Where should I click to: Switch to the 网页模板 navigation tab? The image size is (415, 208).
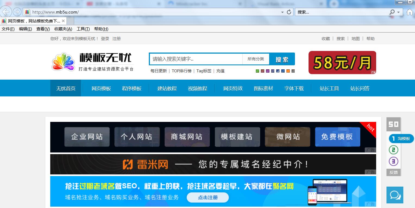click(101, 88)
